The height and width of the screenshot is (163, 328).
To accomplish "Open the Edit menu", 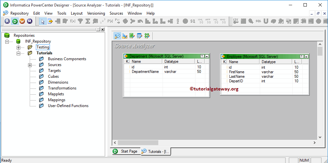I will pos(37,13).
